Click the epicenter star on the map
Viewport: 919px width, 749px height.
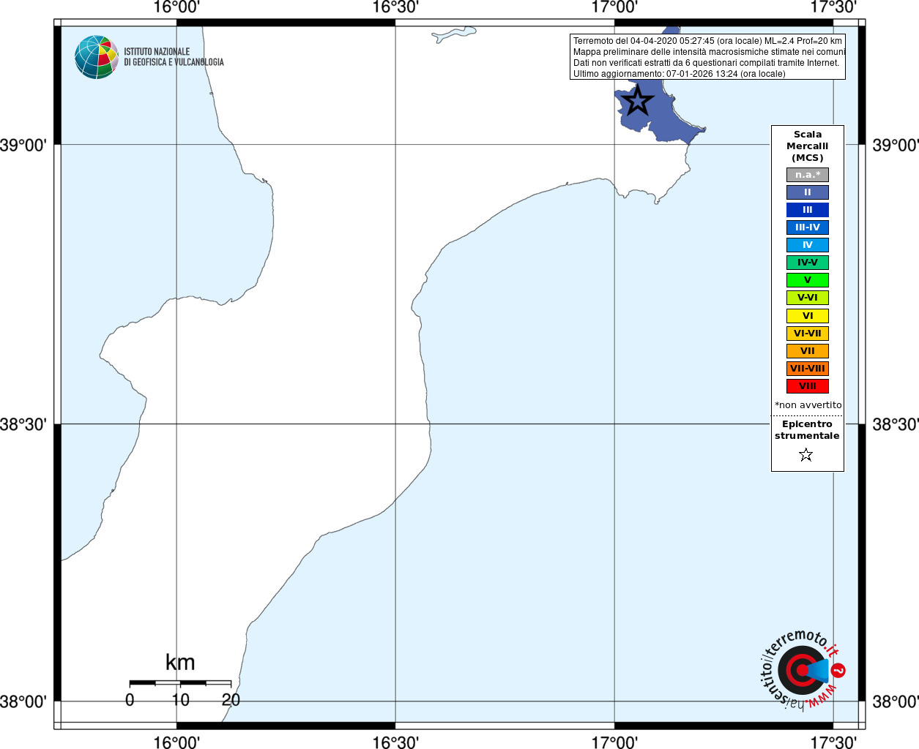tap(638, 101)
